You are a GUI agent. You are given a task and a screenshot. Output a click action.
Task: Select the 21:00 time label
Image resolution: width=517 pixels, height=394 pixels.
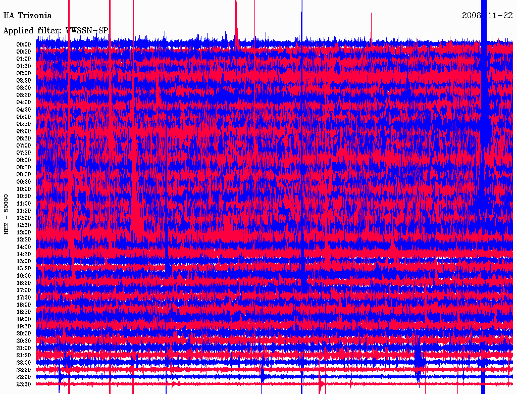24,348
